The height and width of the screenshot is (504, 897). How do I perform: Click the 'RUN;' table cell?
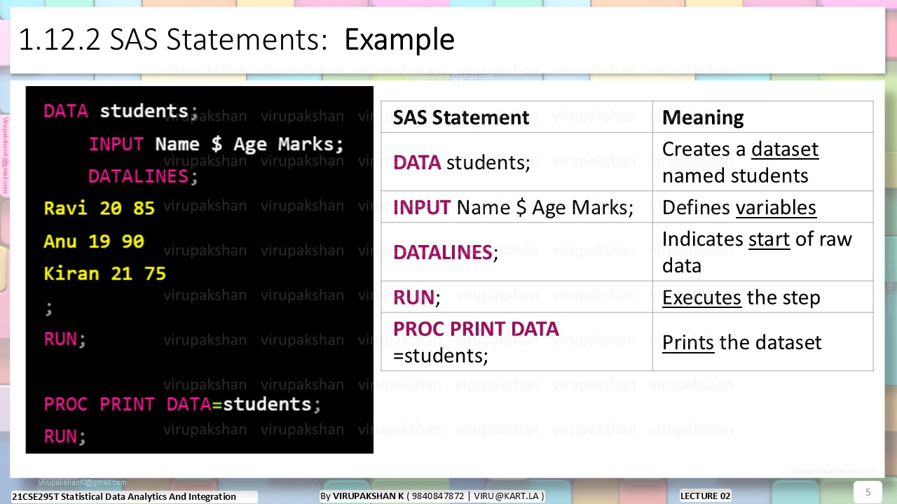[516, 297]
